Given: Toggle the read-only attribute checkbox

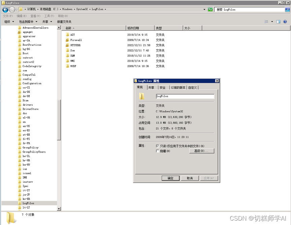Looking at the screenshot, I should (x=157, y=146).
